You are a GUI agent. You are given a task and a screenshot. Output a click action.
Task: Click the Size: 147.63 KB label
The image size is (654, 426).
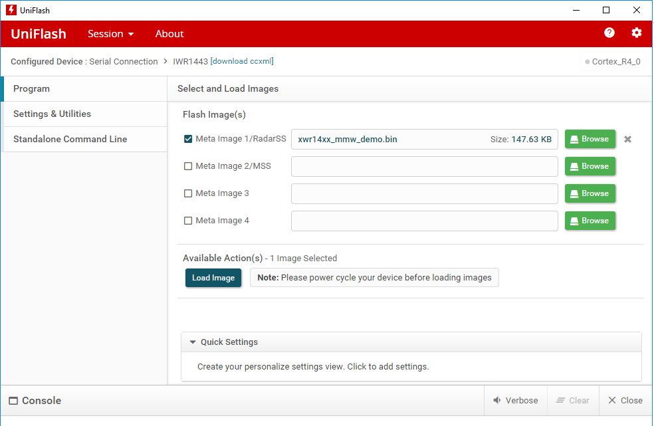click(521, 140)
